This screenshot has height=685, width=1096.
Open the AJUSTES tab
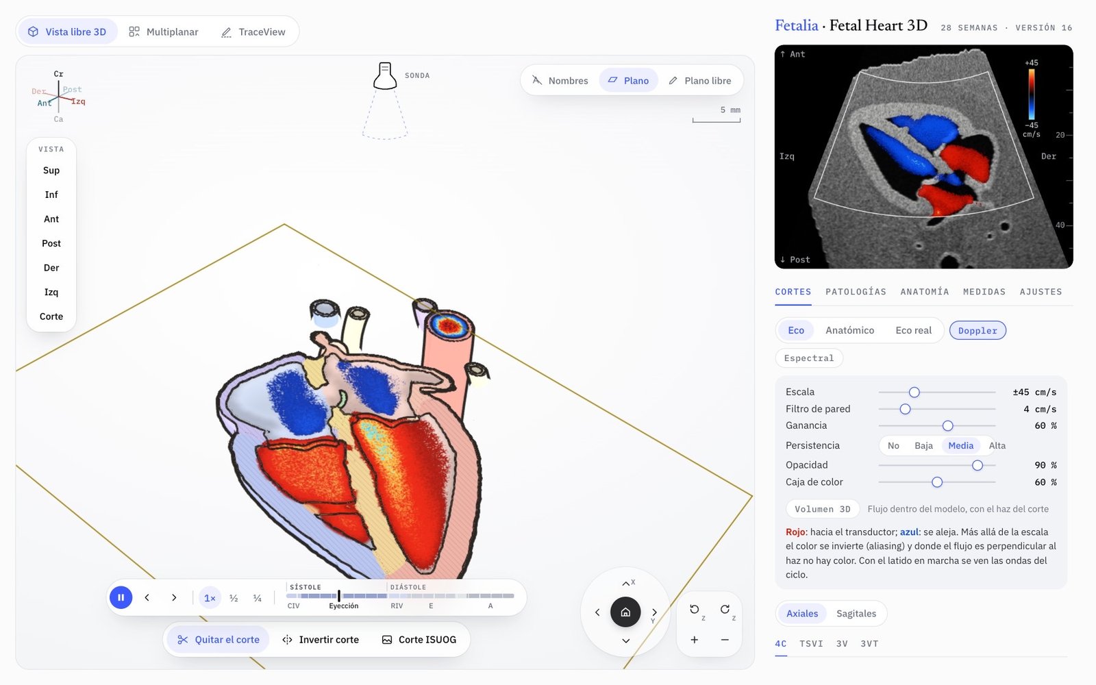1041,292
